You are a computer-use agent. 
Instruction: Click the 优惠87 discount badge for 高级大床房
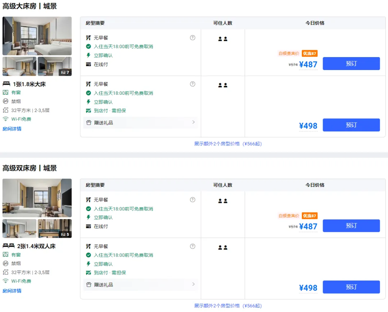(309, 53)
